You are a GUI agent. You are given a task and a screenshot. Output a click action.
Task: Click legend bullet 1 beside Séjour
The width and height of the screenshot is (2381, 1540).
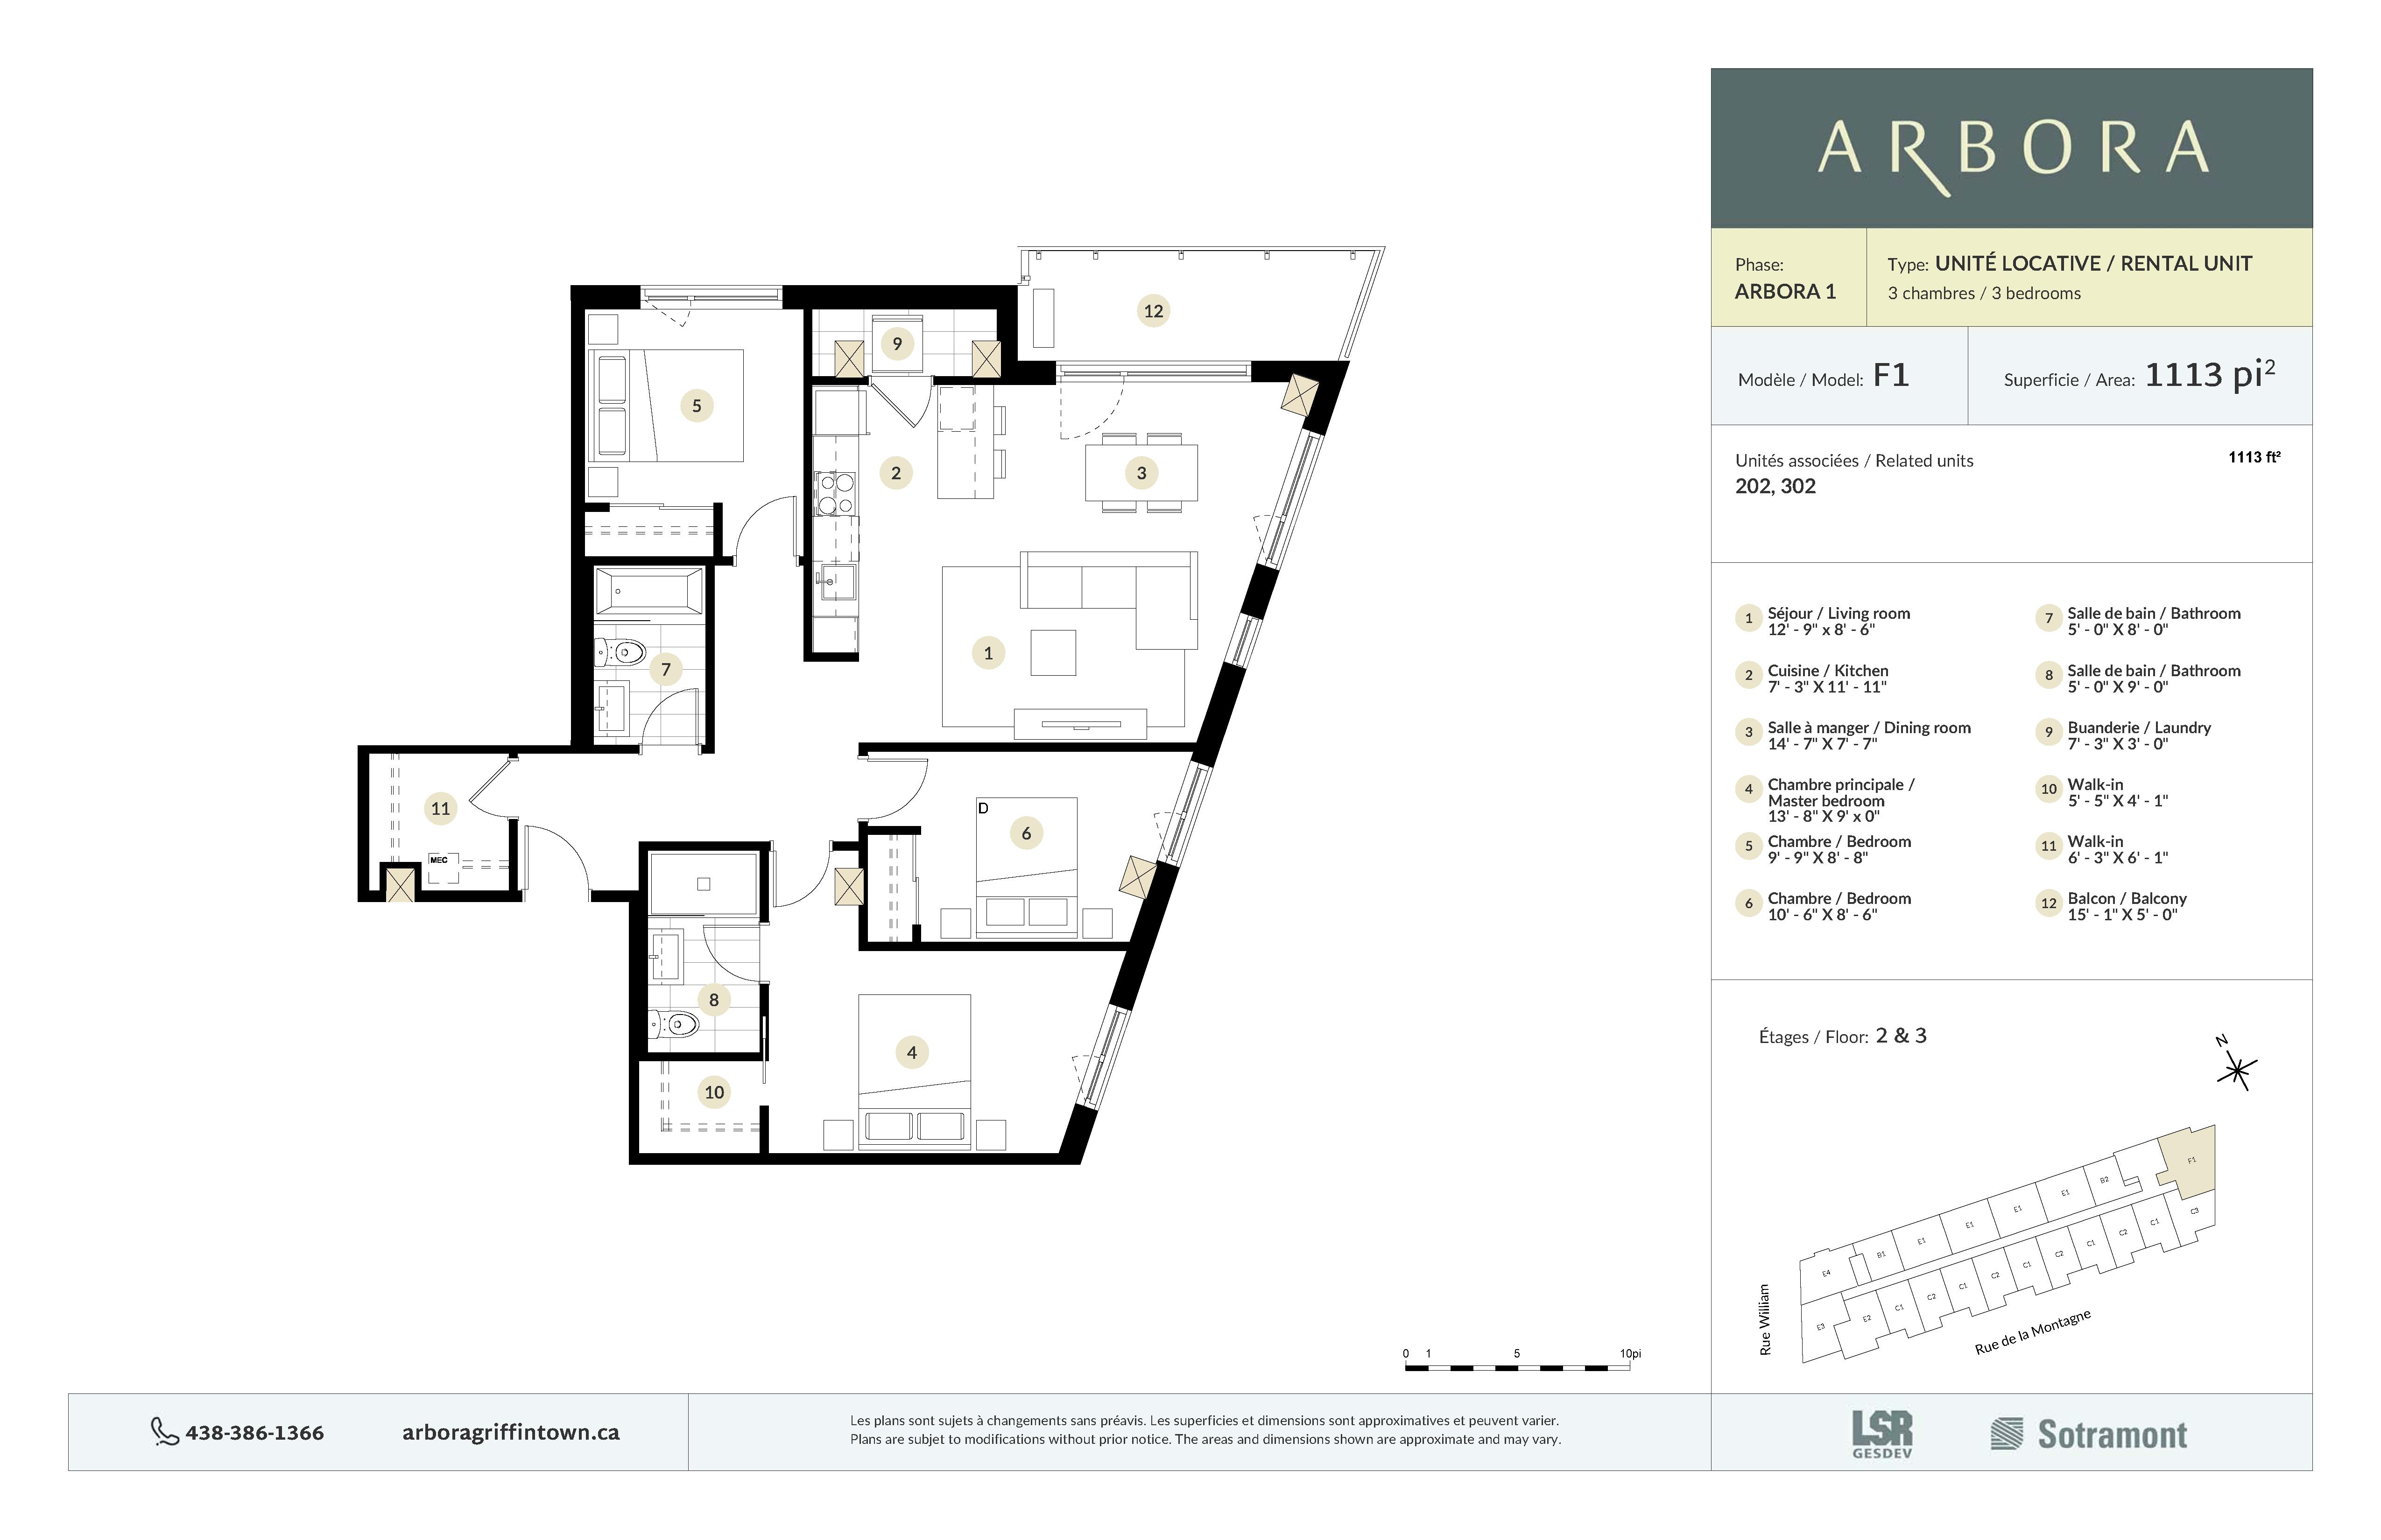[x=1748, y=618]
